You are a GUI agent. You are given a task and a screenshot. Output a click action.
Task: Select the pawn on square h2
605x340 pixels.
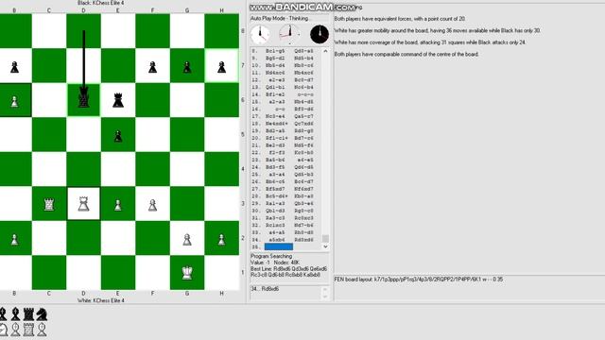pyautogui.click(x=221, y=239)
